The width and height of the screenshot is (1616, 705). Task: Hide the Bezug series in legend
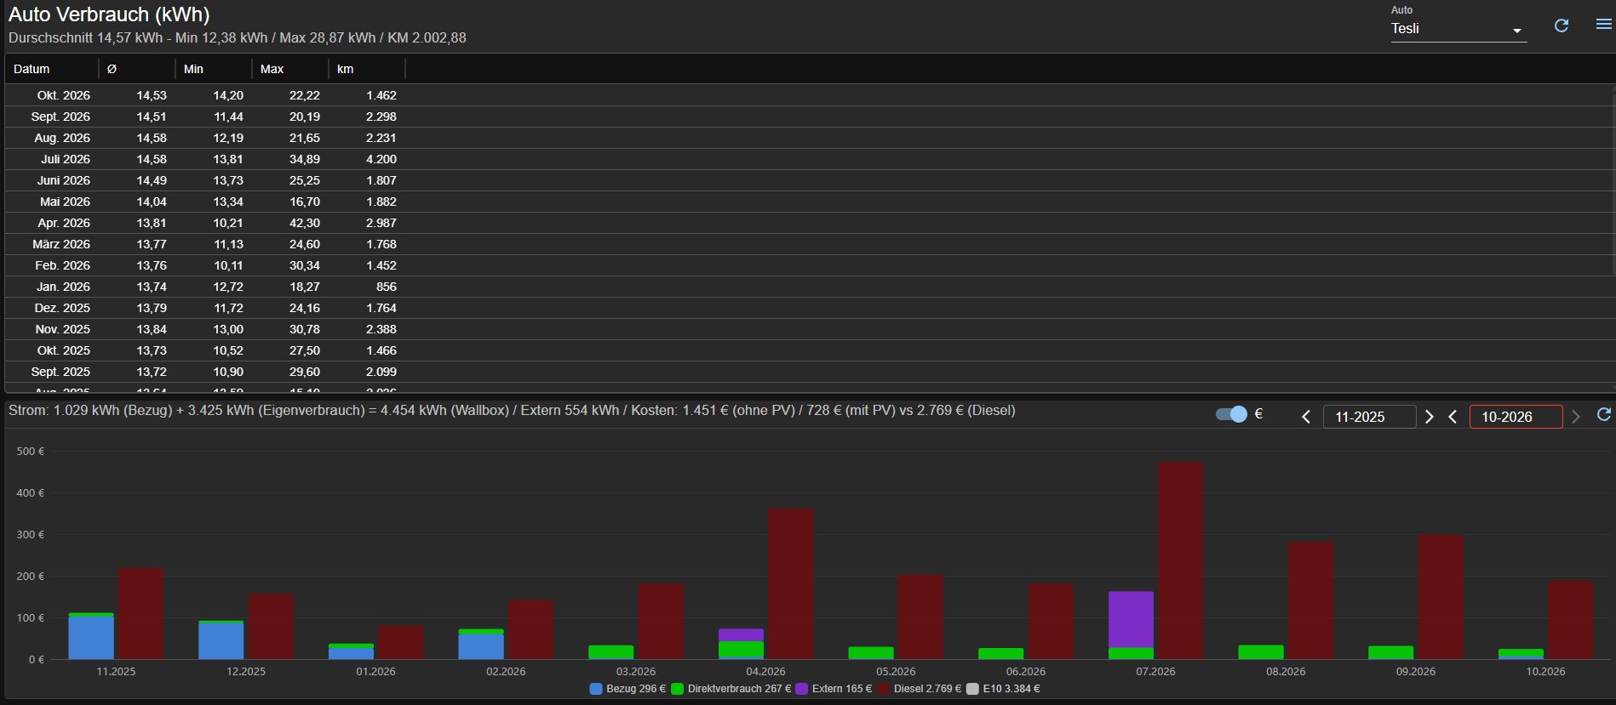coord(627,689)
